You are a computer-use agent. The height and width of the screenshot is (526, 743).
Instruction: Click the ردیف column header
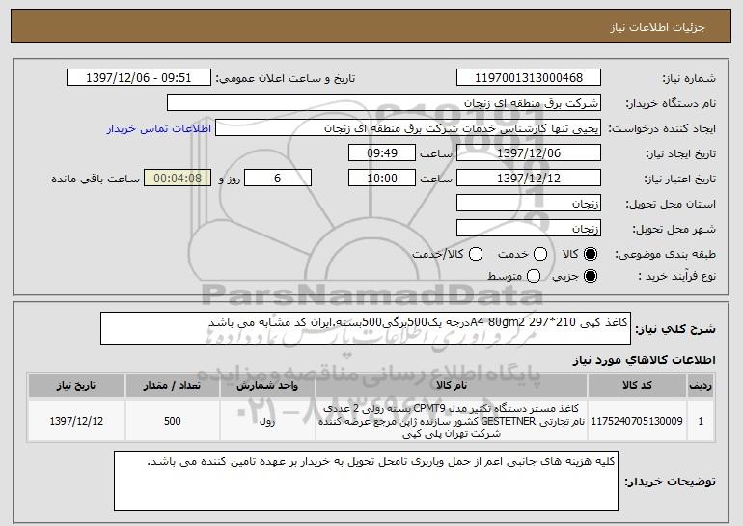tap(701, 386)
